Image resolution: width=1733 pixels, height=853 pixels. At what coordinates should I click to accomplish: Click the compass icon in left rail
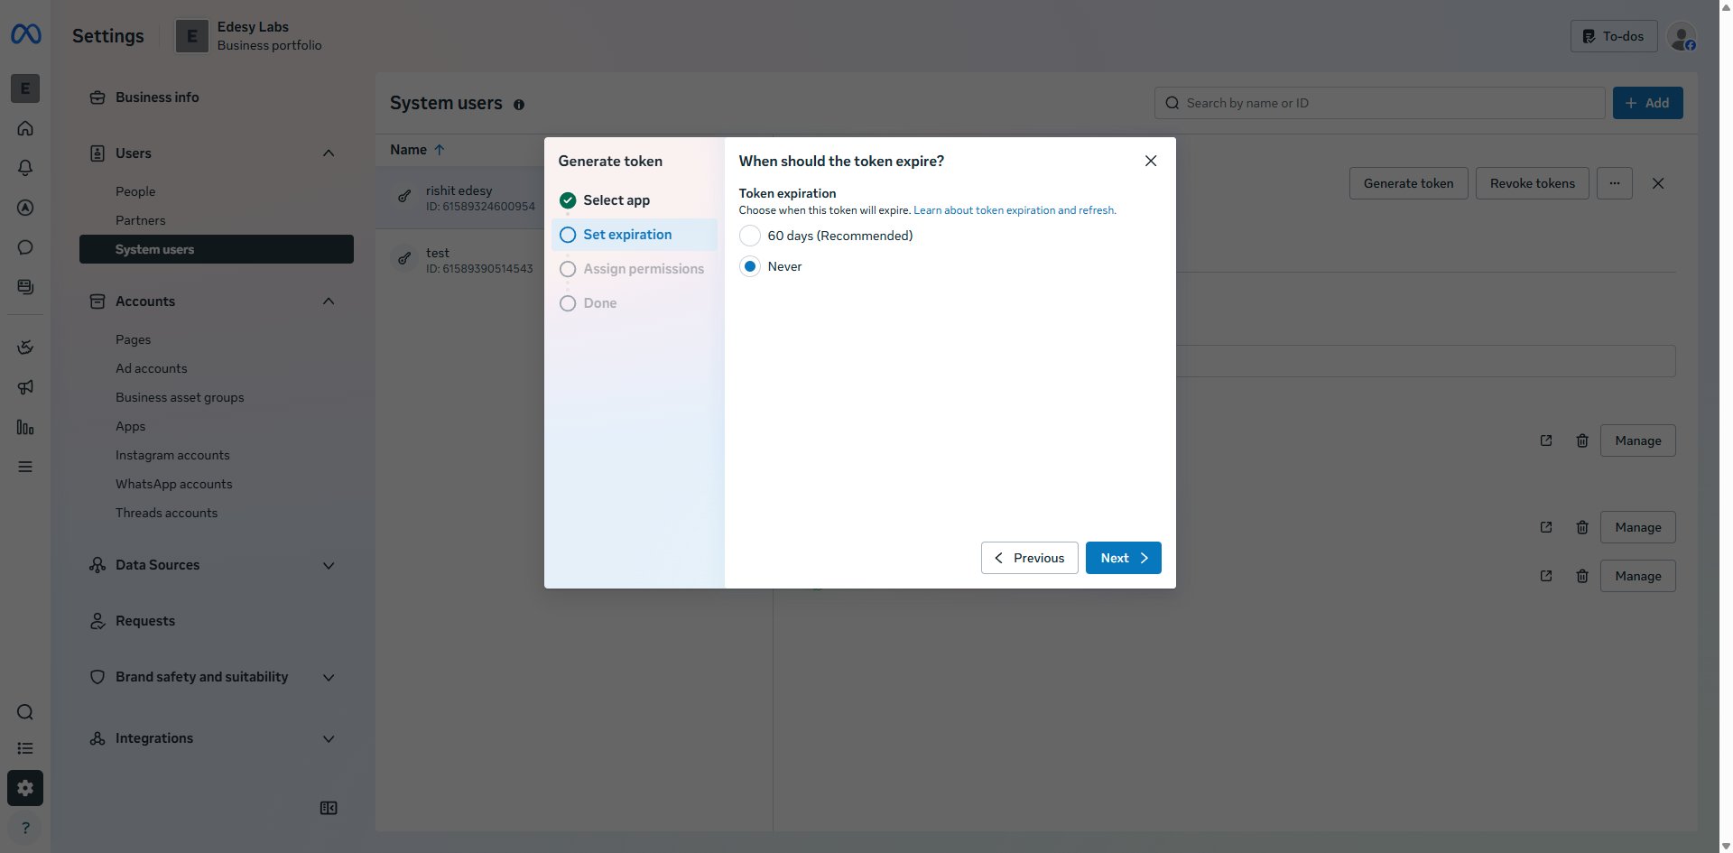pos(25,208)
